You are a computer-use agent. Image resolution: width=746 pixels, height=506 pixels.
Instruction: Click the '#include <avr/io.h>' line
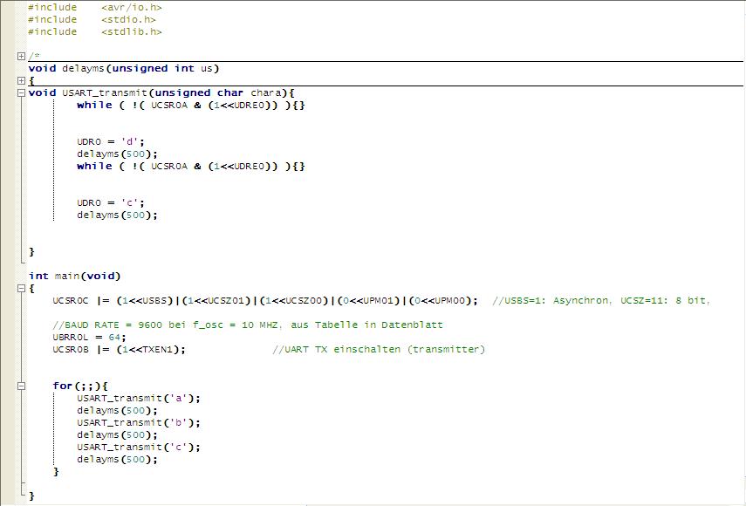pyautogui.click(x=95, y=8)
